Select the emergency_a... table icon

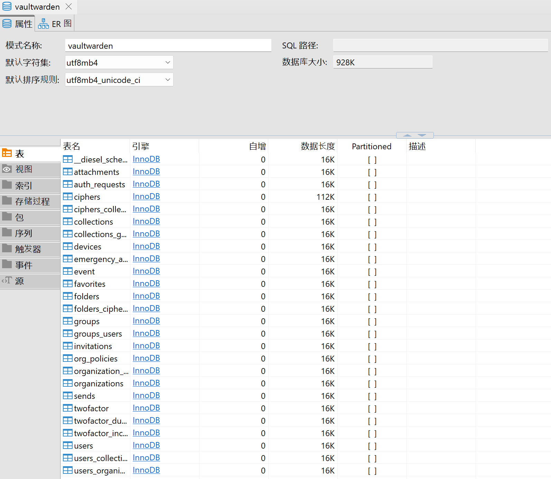tap(68, 259)
